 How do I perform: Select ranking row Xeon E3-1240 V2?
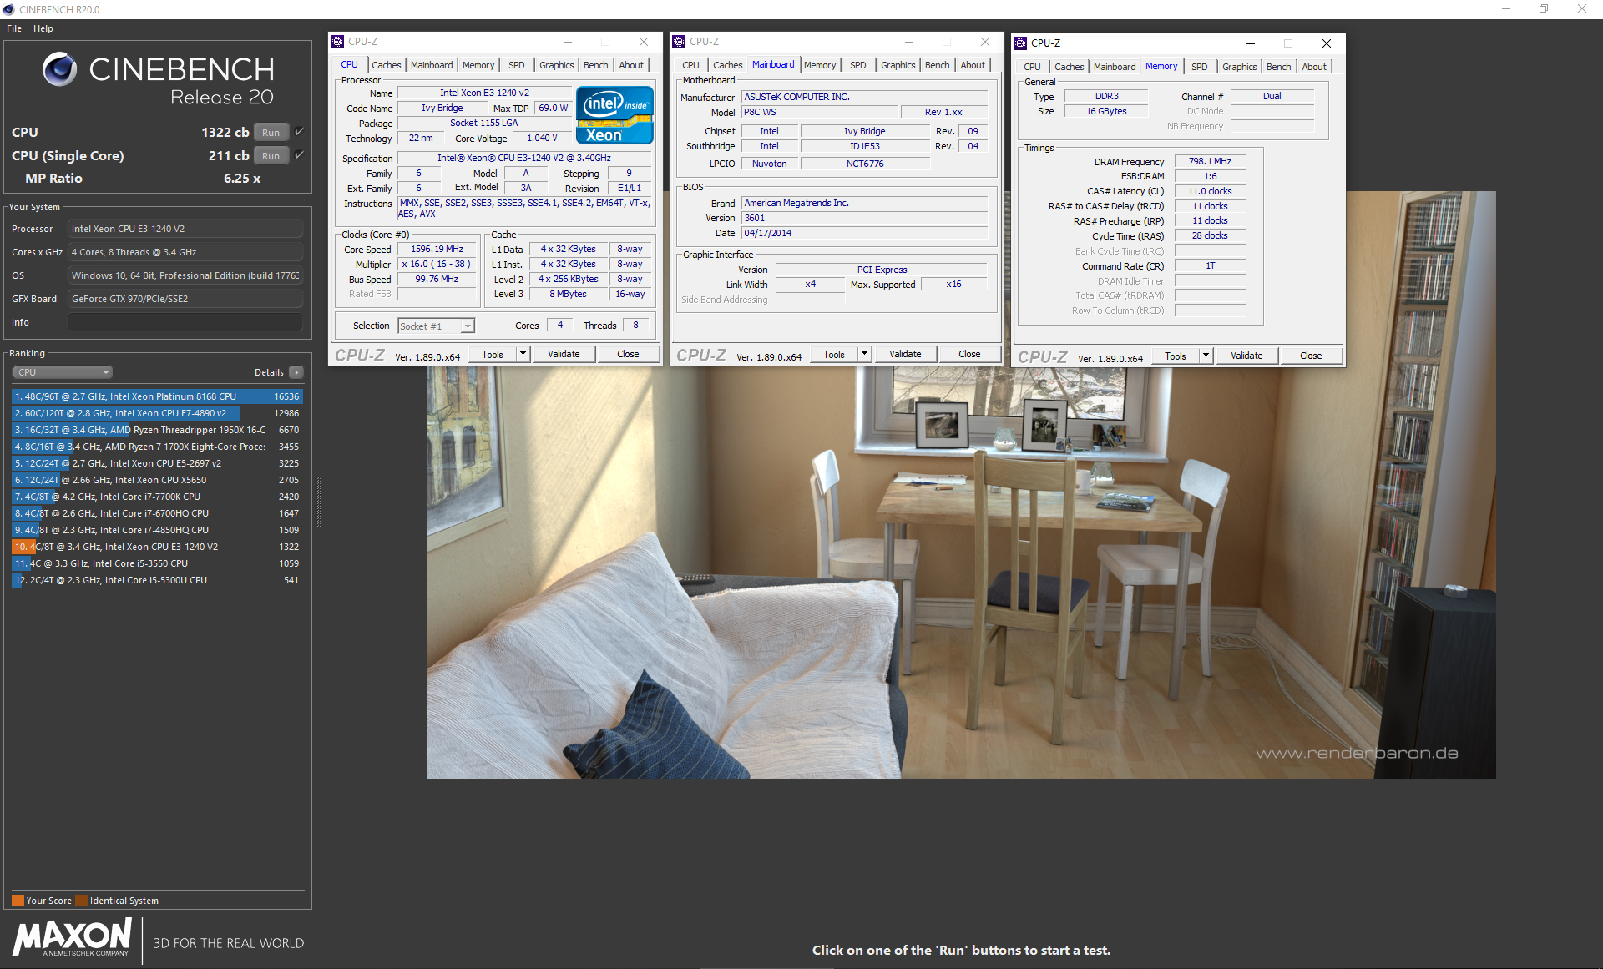157,547
